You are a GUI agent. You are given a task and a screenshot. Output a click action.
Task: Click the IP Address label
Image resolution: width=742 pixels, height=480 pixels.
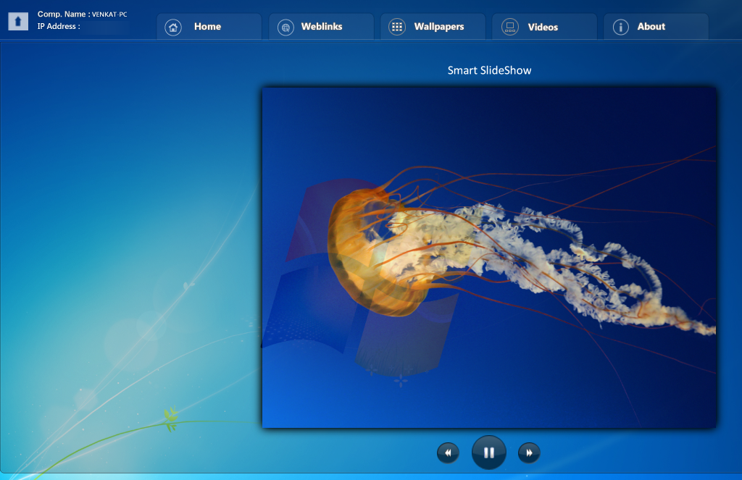pyautogui.click(x=58, y=26)
